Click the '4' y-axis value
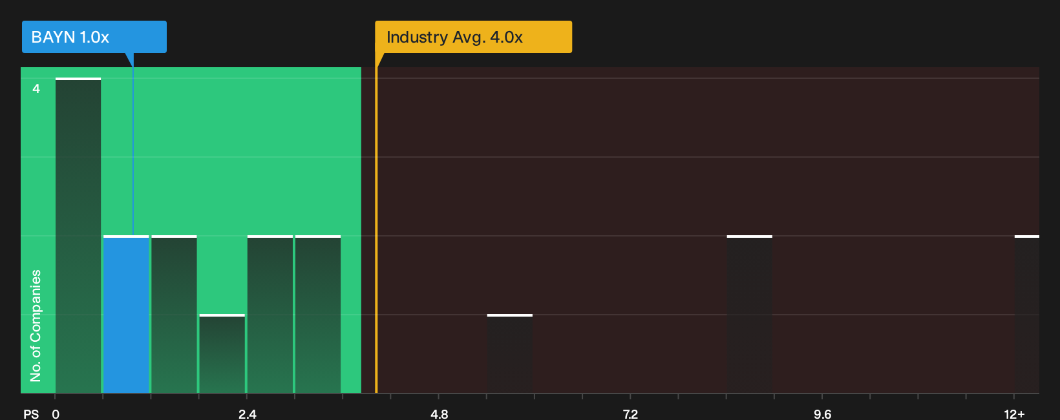The image size is (1060, 420). click(36, 89)
